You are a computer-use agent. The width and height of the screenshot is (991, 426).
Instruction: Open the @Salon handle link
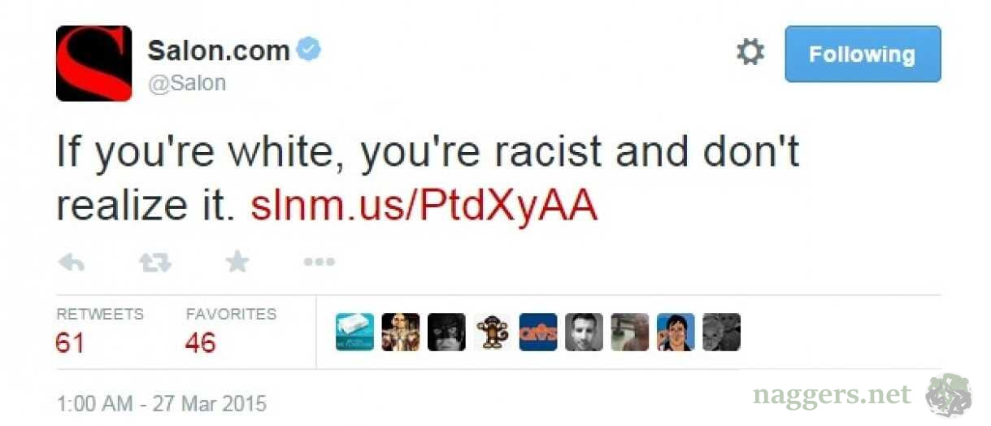[187, 83]
